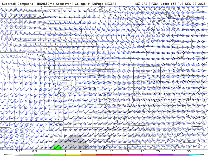Click the '500:850mb Crossover' header label
The width and height of the screenshot is (208, 156).
pos(54,4)
